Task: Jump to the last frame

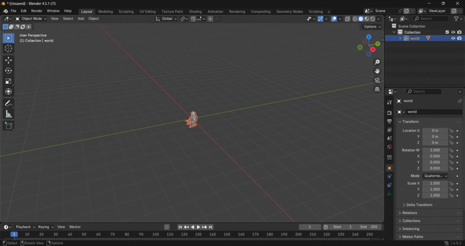Action: tap(211, 227)
